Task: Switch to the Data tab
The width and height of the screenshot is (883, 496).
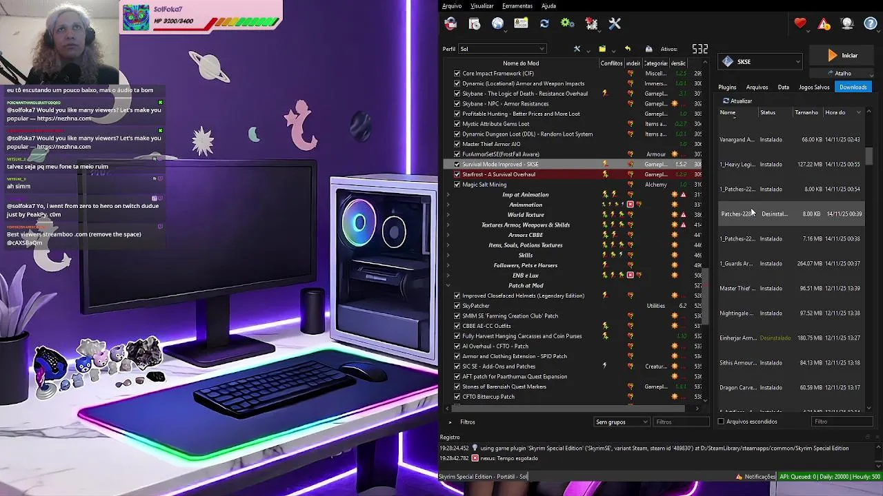Action: [x=783, y=87]
